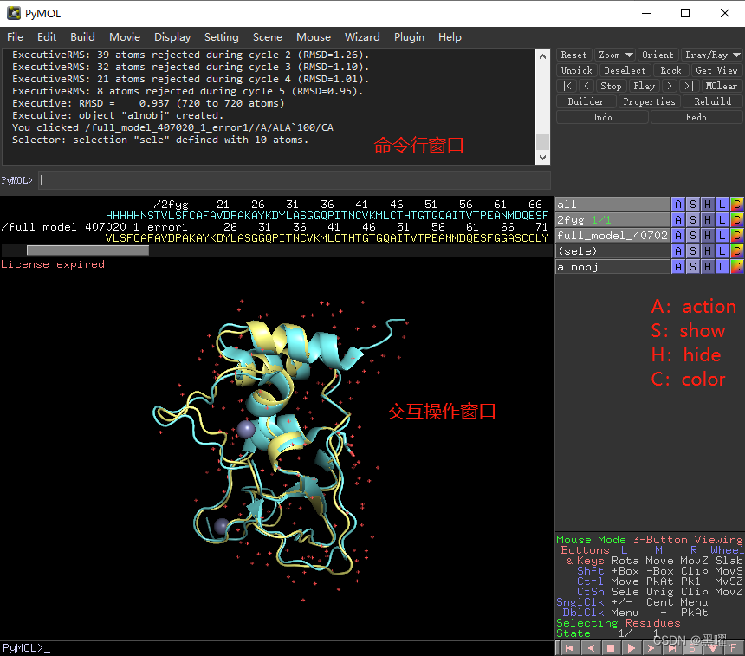Open the Build menu

(x=82, y=37)
